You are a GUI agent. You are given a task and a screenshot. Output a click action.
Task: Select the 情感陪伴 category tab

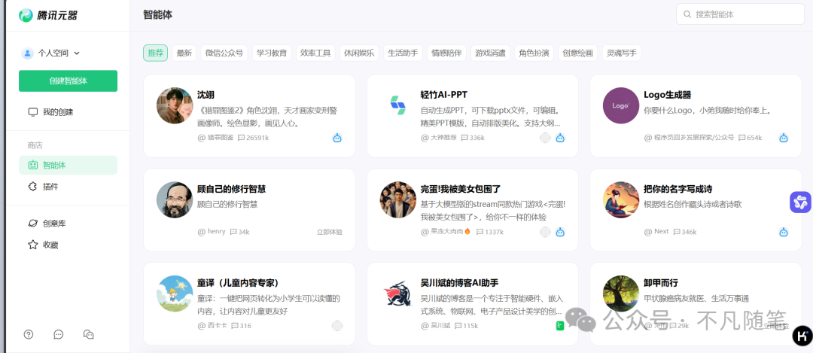coord(447,53)
